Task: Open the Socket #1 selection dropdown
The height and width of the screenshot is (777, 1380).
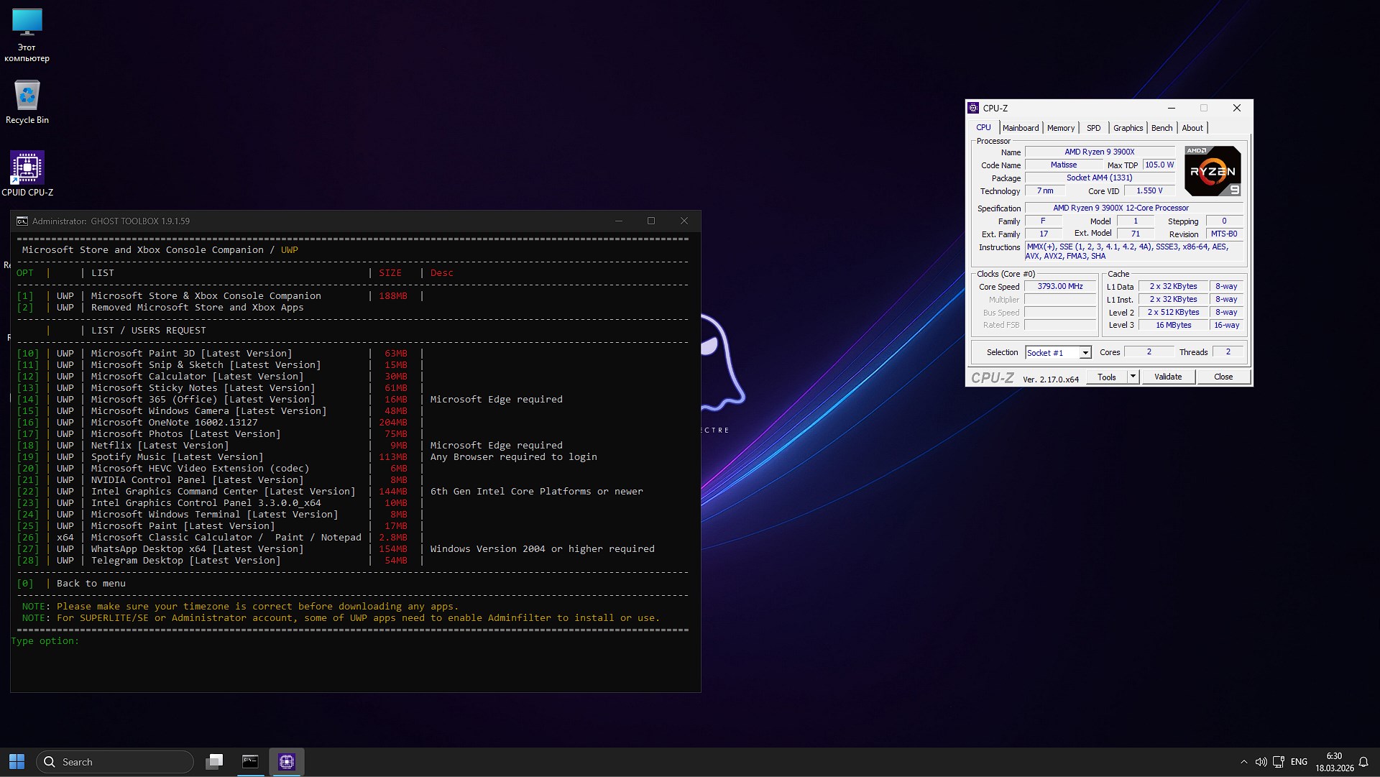Action: (1057, 352)
